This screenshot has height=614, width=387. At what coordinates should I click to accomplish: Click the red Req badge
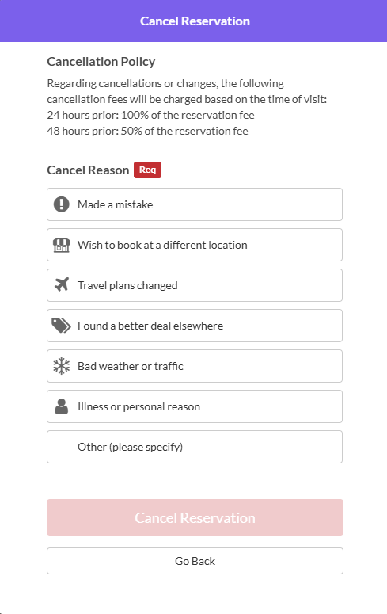point(147,170)
